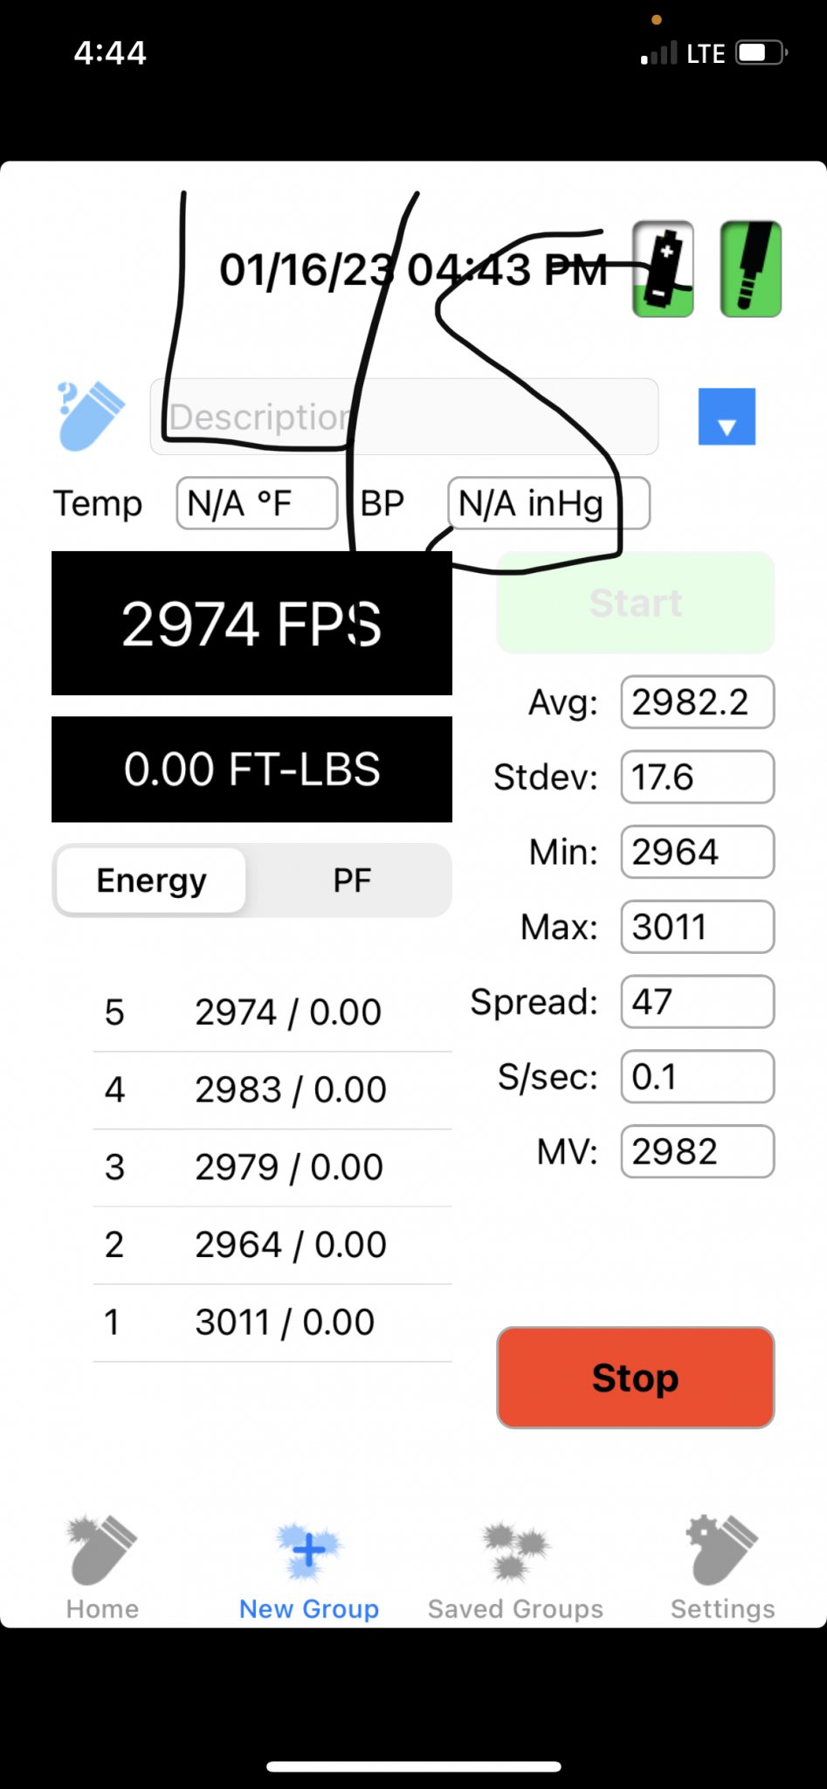Tap the BP N/A inHg field
827x1789 pixels.
(548, 503)
